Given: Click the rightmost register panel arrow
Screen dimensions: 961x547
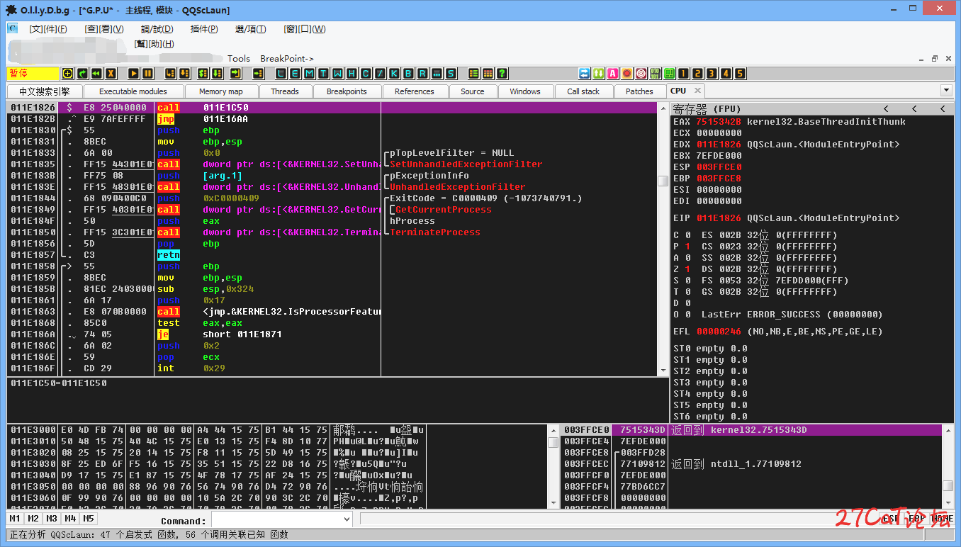Looking at the screenshot, I should [943, 108].
